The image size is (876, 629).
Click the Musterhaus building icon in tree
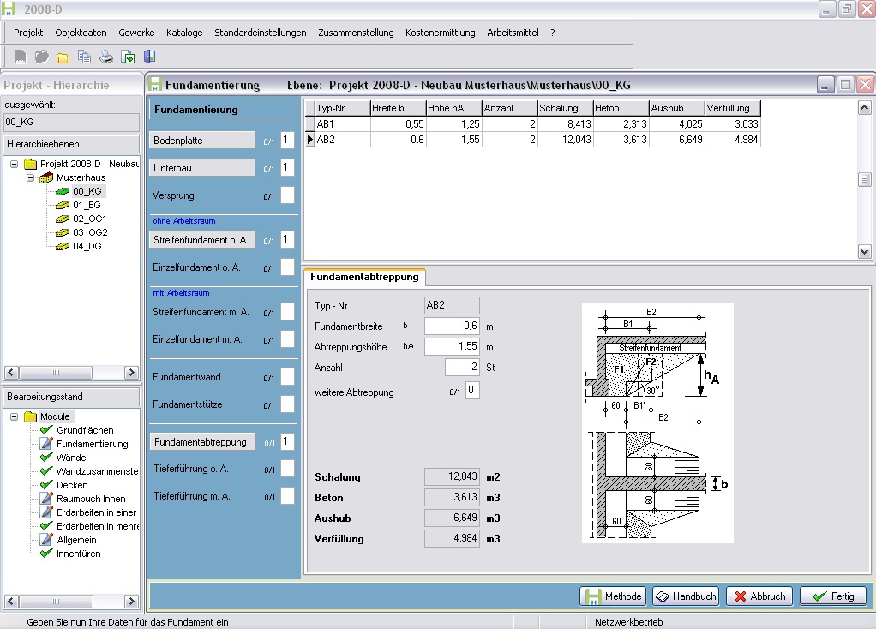[47, 177]
